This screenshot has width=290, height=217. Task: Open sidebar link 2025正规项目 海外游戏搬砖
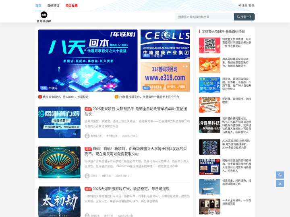[236, 144]
